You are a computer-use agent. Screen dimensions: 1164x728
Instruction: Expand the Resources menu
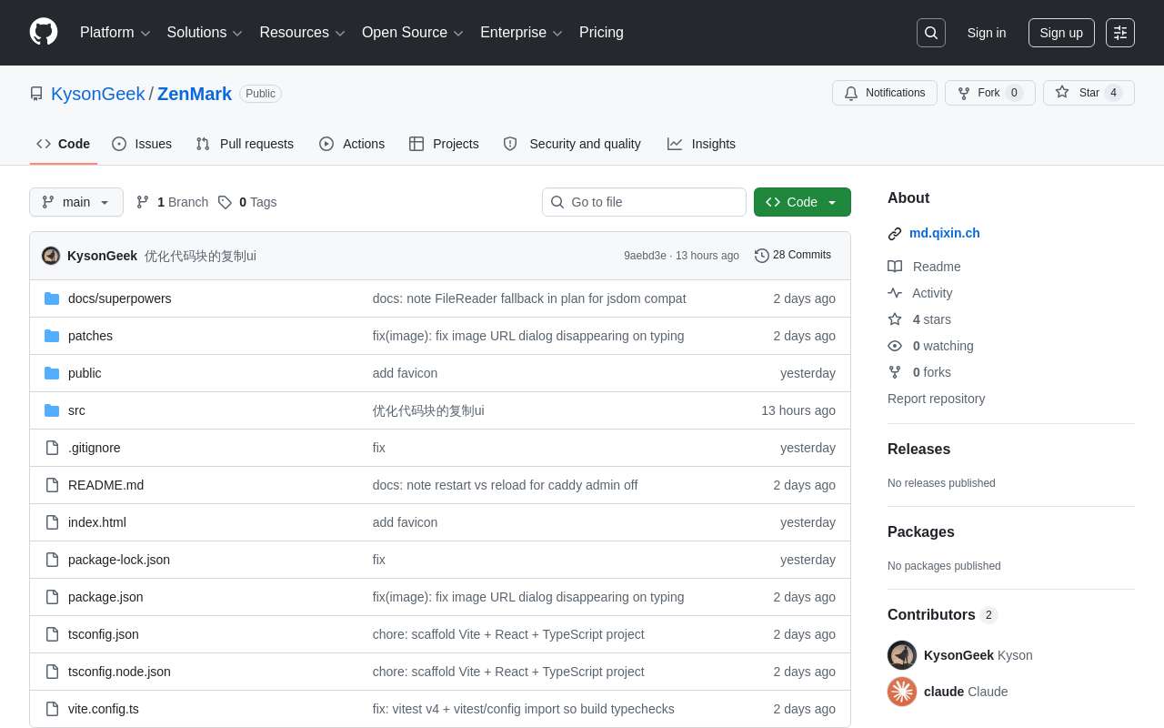(303, 33)
